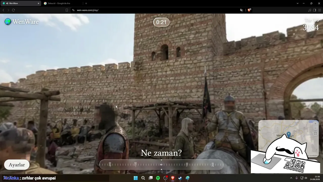This screenshot has height=182, width=323.
Task: Open the browser main menu
Action: 319,10
